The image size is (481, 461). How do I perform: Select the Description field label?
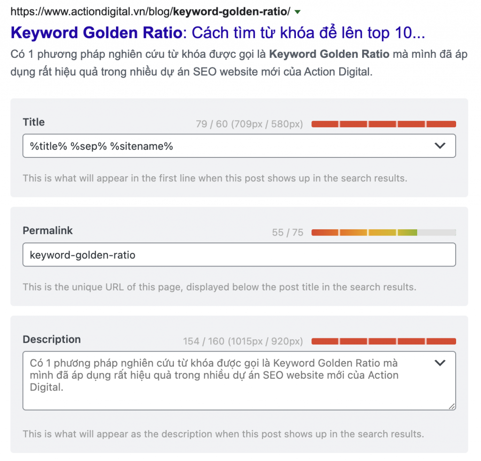(x=52, y=339)
